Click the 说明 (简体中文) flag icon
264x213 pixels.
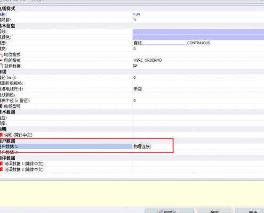click(2, 135)
